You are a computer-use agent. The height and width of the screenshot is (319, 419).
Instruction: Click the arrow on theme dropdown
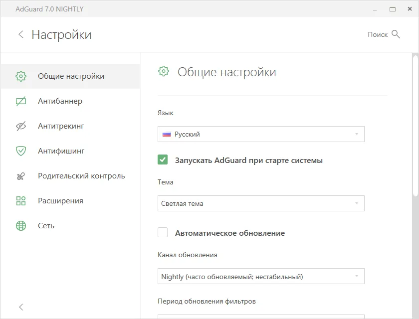[357, 203]
